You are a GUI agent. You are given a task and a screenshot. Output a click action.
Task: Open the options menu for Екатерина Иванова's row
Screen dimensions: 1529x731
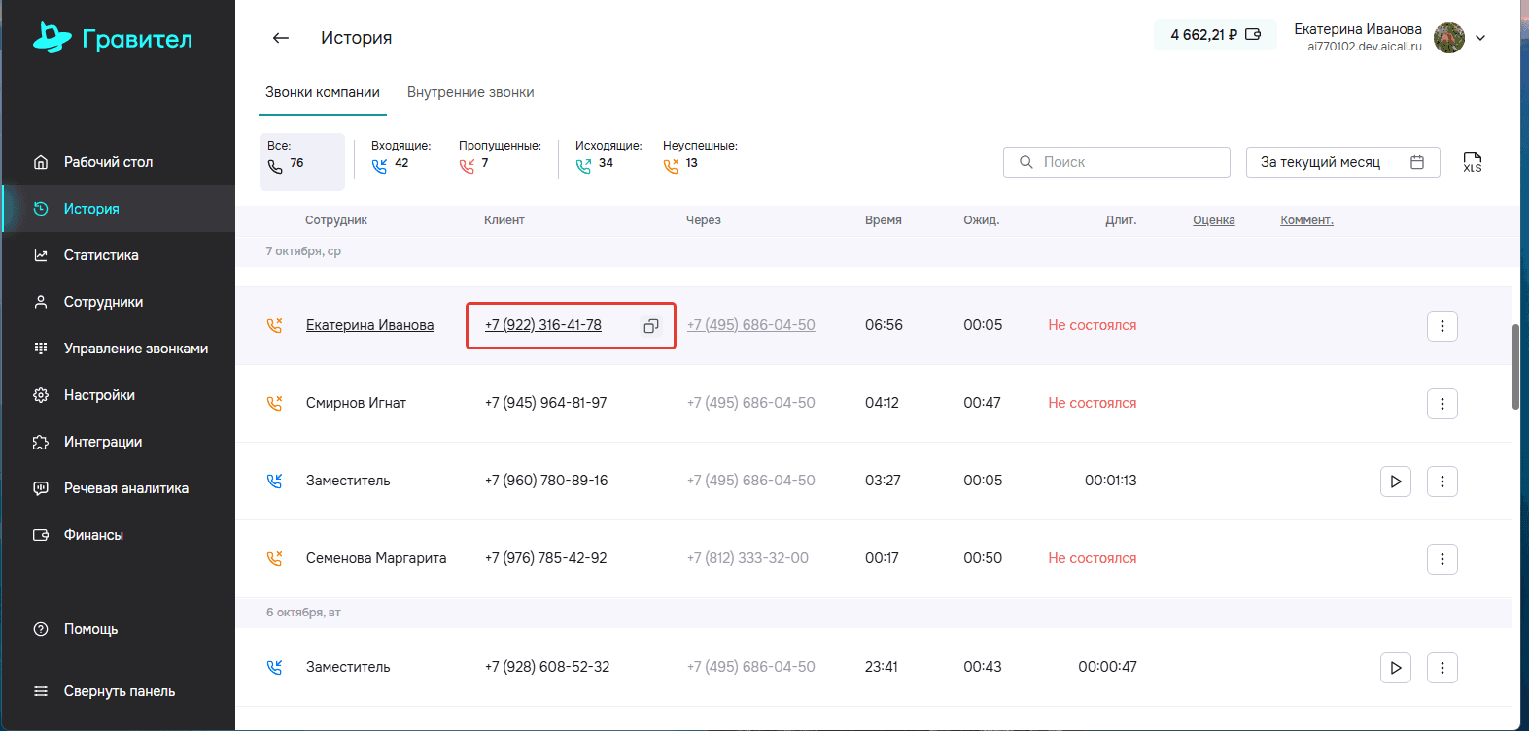[x=1442, y=326]
